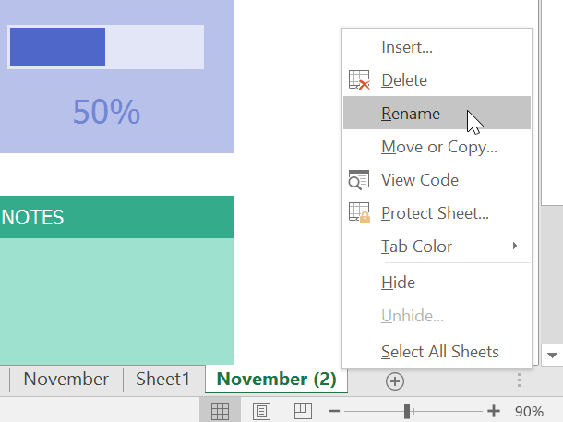The image size is (563, 422).
Task: Choose Move or Copy... option
Action: [439, 147]
